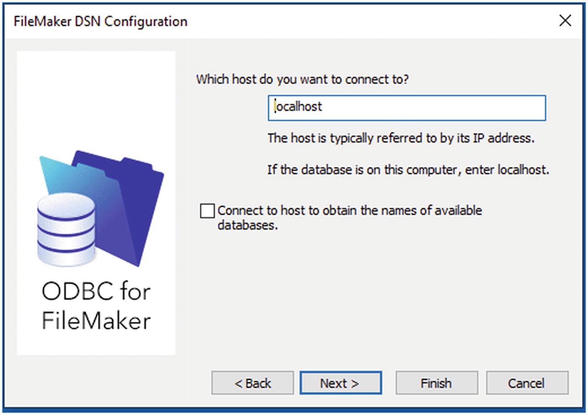This screenshot has width=588, height=415.
Task: Cancel the DSN configuration
Action: [x=527, y=383]
